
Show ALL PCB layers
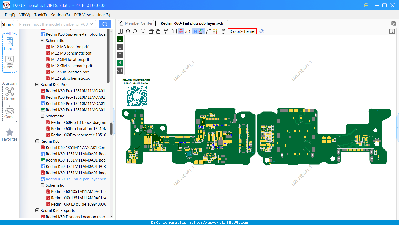coord(120,71)
